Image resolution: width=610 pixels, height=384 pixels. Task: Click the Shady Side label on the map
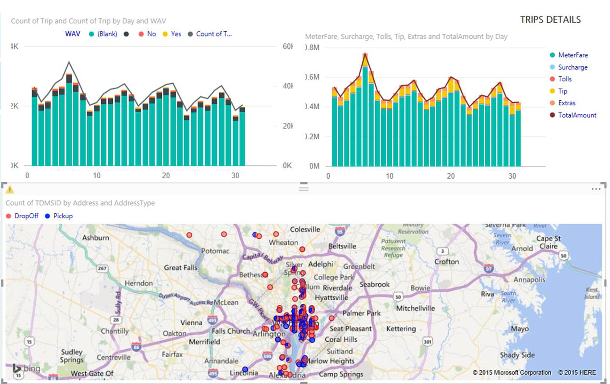pyautogui.click(x=517, y=355)
